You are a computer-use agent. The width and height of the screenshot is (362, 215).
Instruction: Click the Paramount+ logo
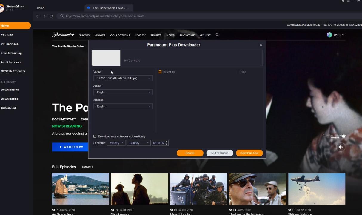tap(63, 35)
